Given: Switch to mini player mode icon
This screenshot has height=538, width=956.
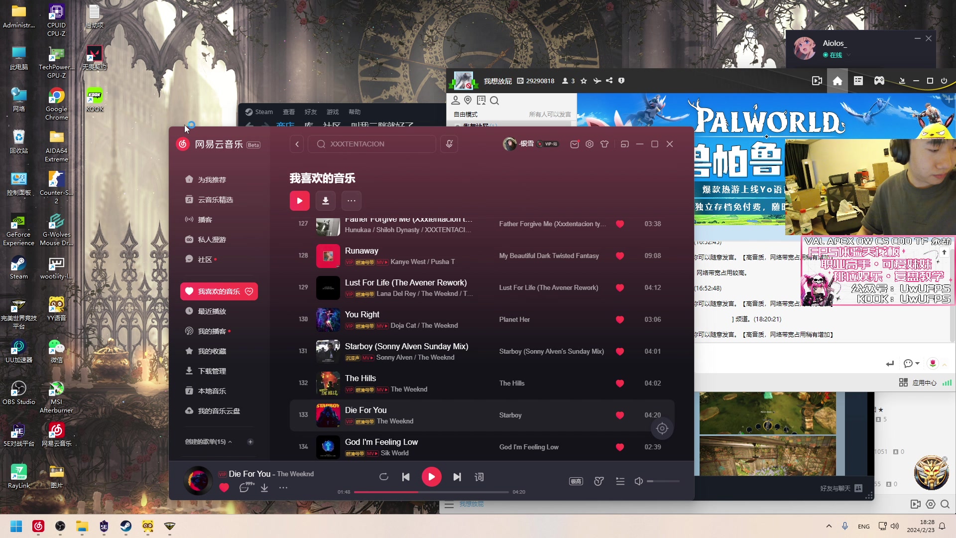Looking at the screenshot, I should [625, 144].
